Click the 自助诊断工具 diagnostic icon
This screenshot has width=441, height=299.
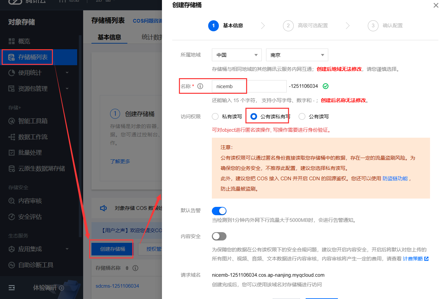coord(12,265)
